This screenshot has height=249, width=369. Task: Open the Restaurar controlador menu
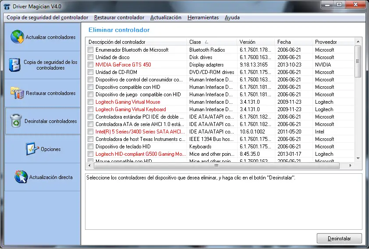(119, 18)
